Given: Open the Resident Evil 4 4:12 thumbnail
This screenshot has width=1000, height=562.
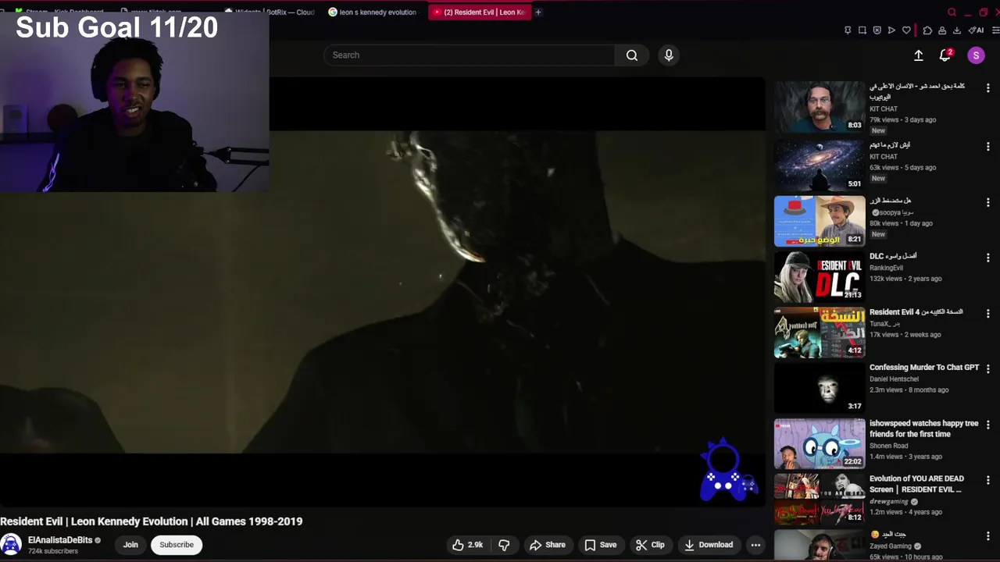Looking at the screenshot, I should [x=820, y=333].
